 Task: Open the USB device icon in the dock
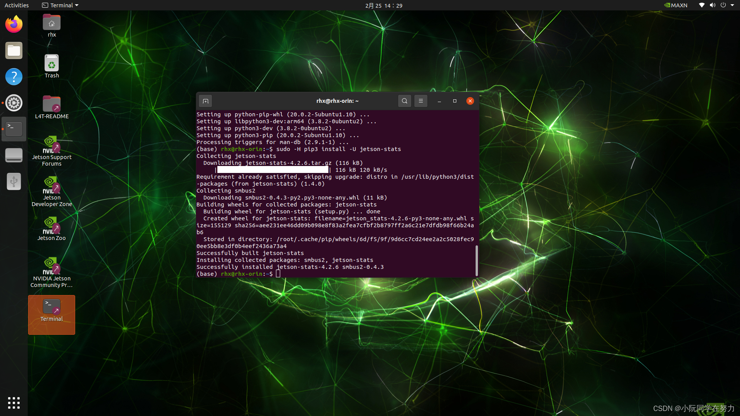tap(14, 181)
